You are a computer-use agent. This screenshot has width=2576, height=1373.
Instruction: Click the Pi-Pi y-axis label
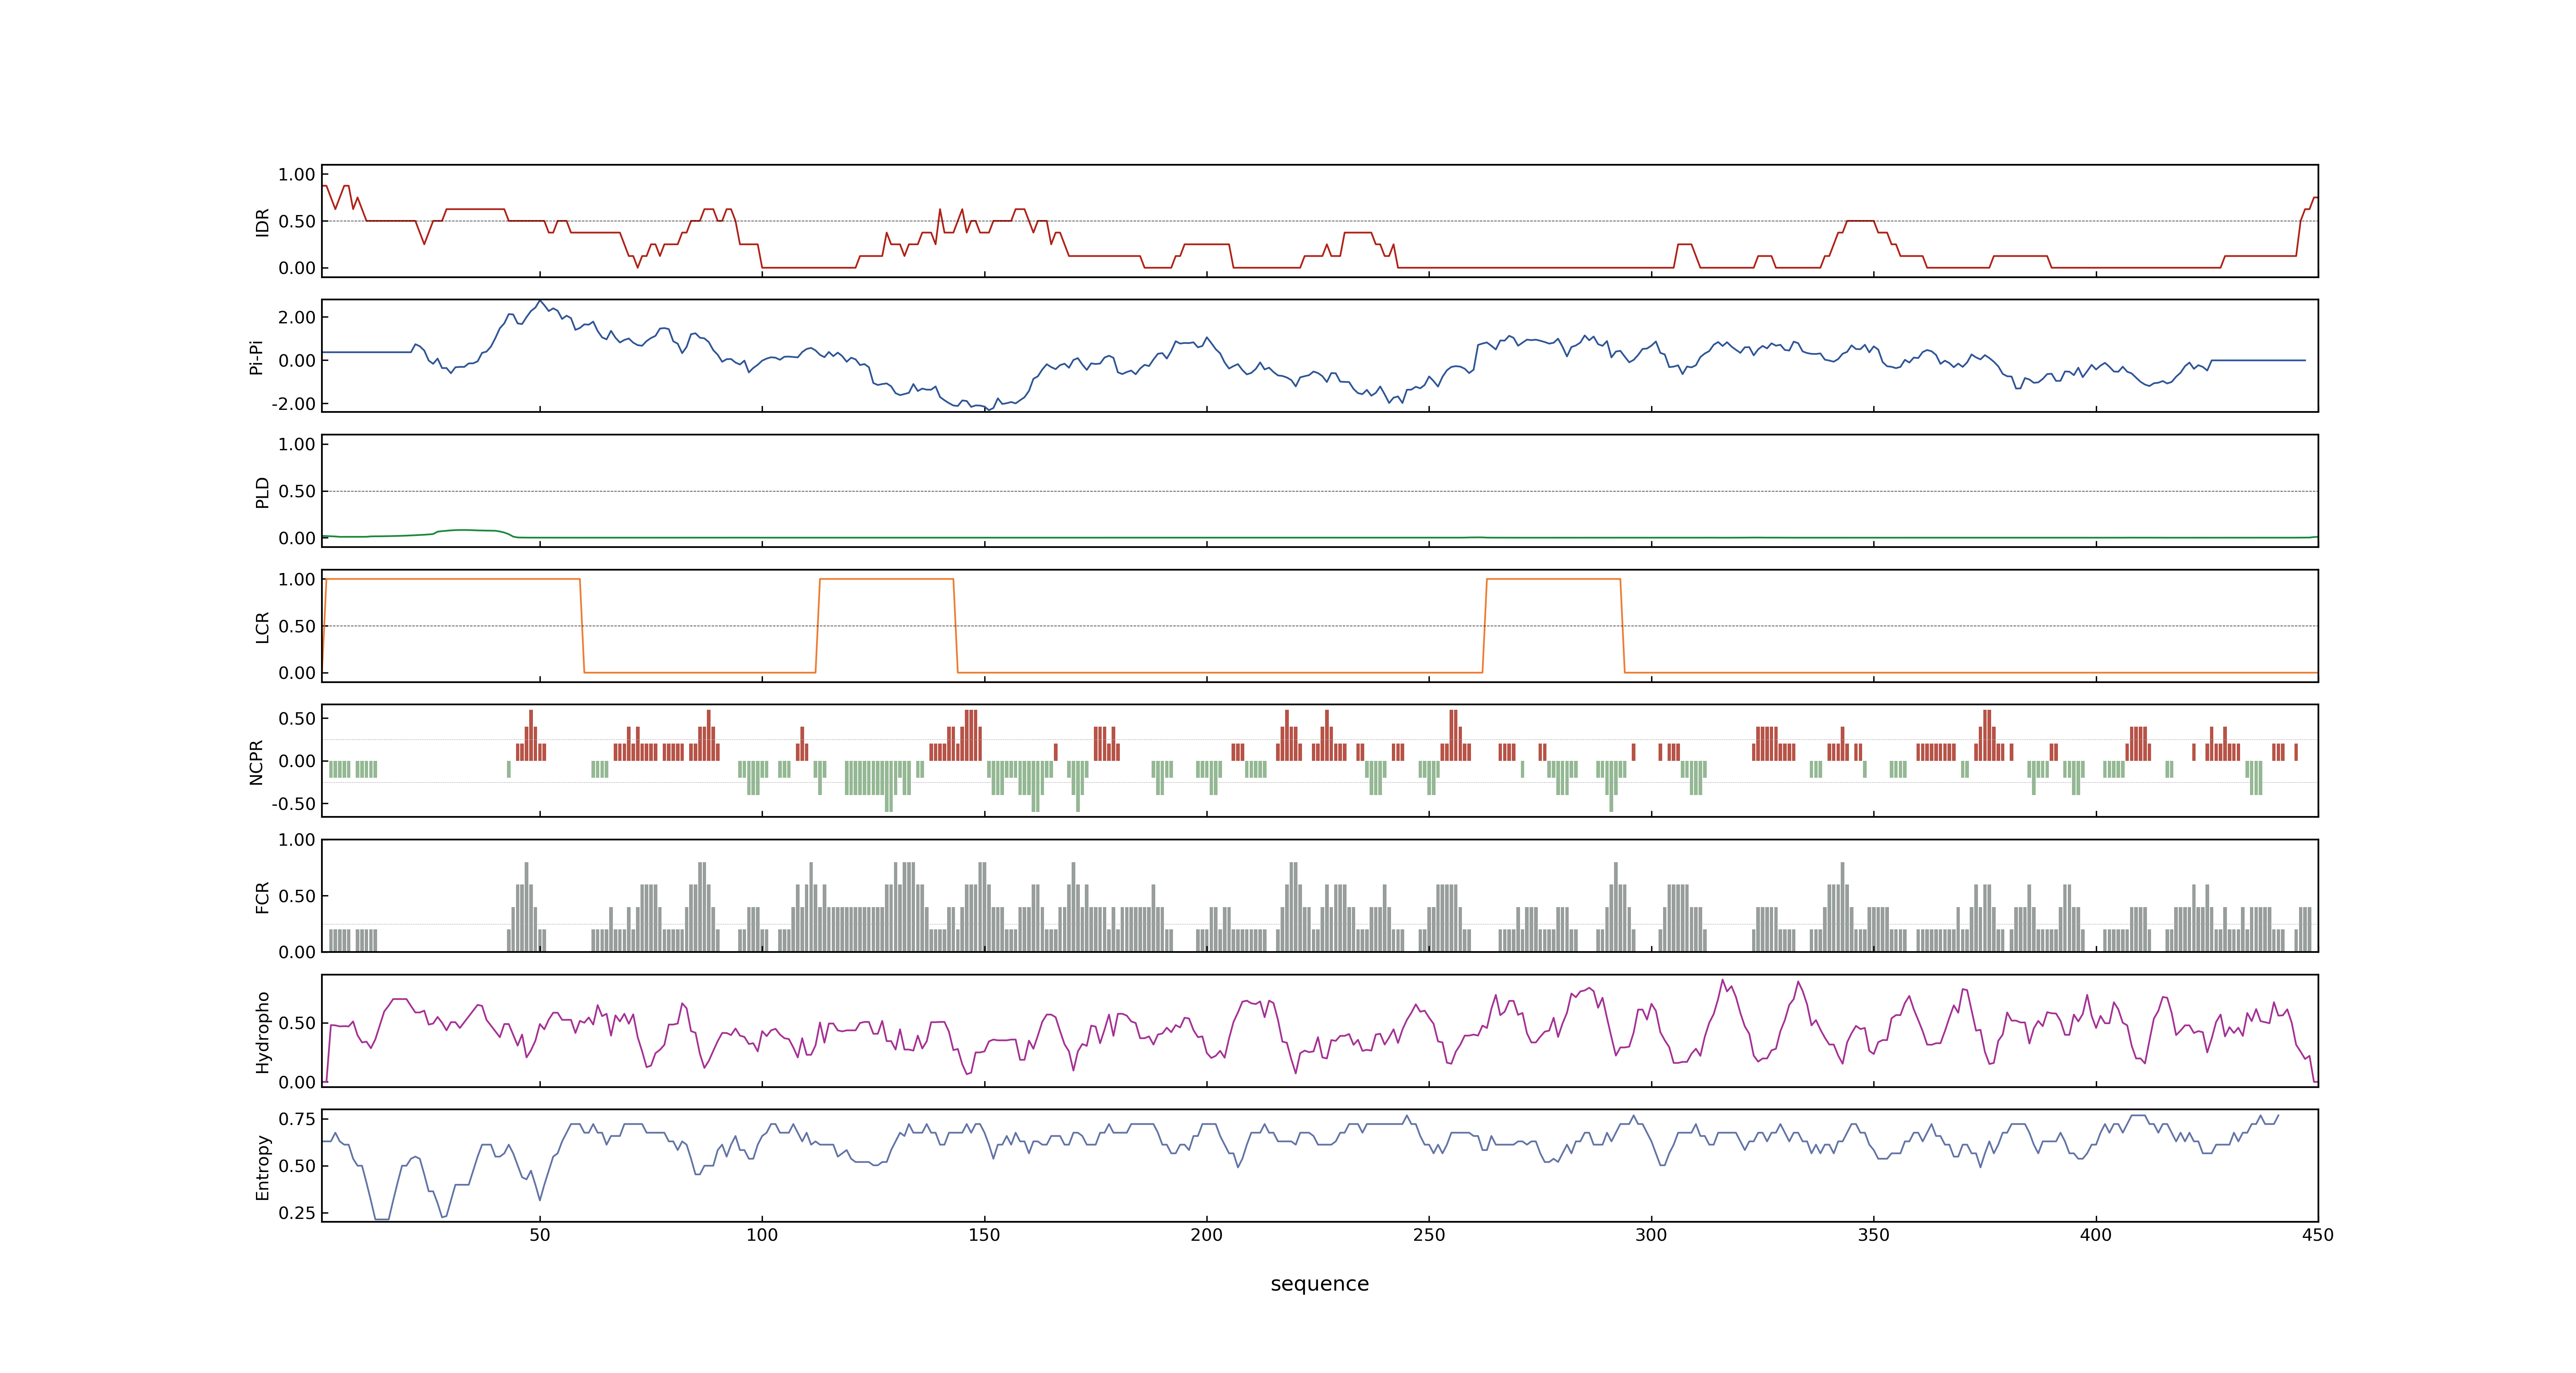coord(256,358)
